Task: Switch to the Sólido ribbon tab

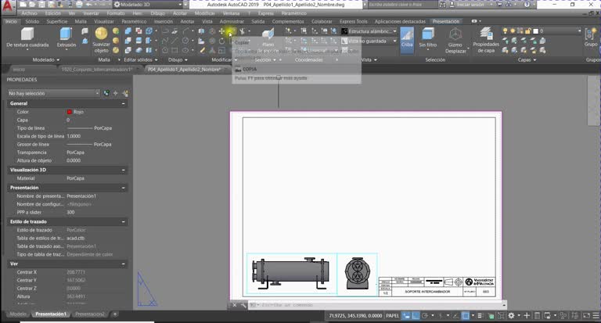Action: [x=32, y=21]
